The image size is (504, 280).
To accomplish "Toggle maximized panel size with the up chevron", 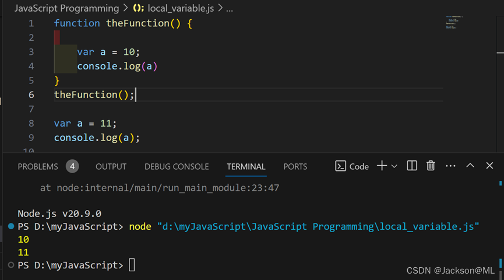I will [x=470, y=166].
